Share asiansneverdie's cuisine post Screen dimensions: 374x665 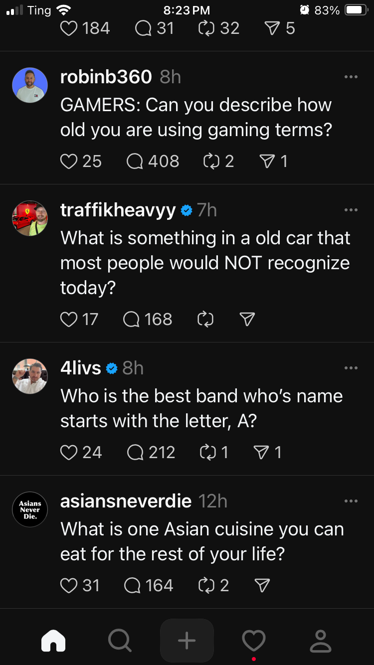click(262, 586)
